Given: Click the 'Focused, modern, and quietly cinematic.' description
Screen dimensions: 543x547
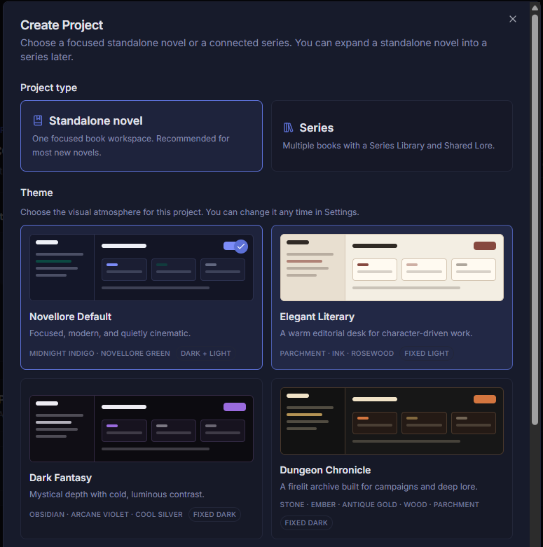Looking at the screenshot, I should 110,333.
